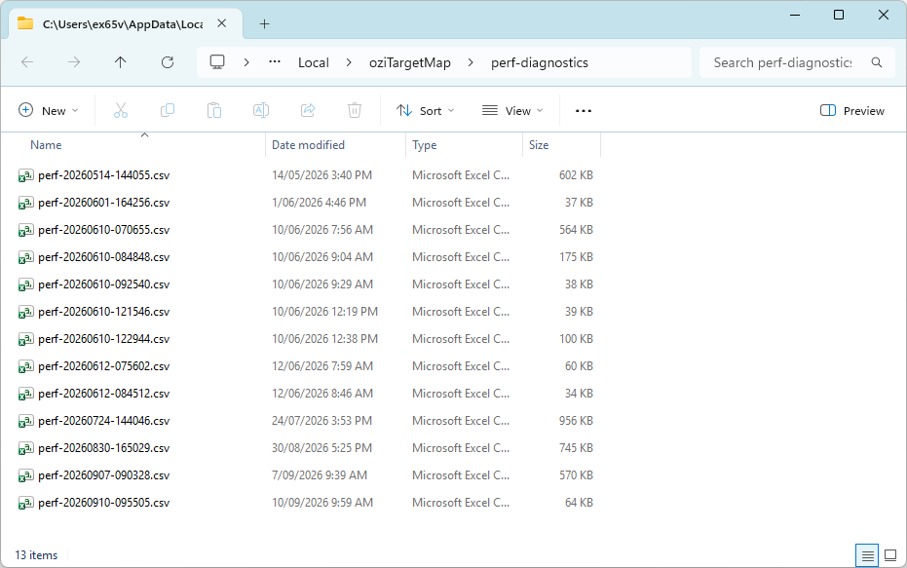Viewport: 907px width, 568px height.
Task: Sort by the Name column header
Action: [46, 145]
